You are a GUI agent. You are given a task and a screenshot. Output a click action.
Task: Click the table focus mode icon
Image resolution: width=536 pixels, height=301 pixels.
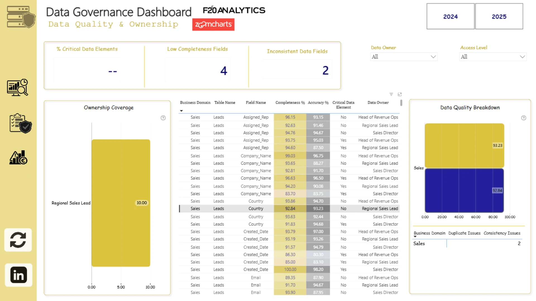coord(399,94)
